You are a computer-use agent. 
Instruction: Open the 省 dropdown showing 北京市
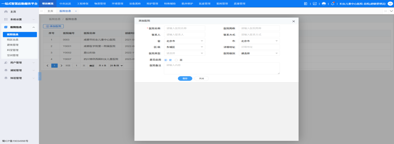point(185,41)
